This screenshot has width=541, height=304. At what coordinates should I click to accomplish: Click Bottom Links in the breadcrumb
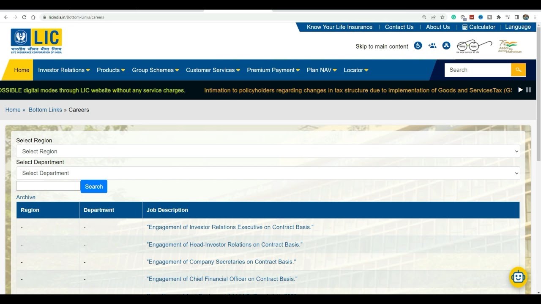[45, 110]
